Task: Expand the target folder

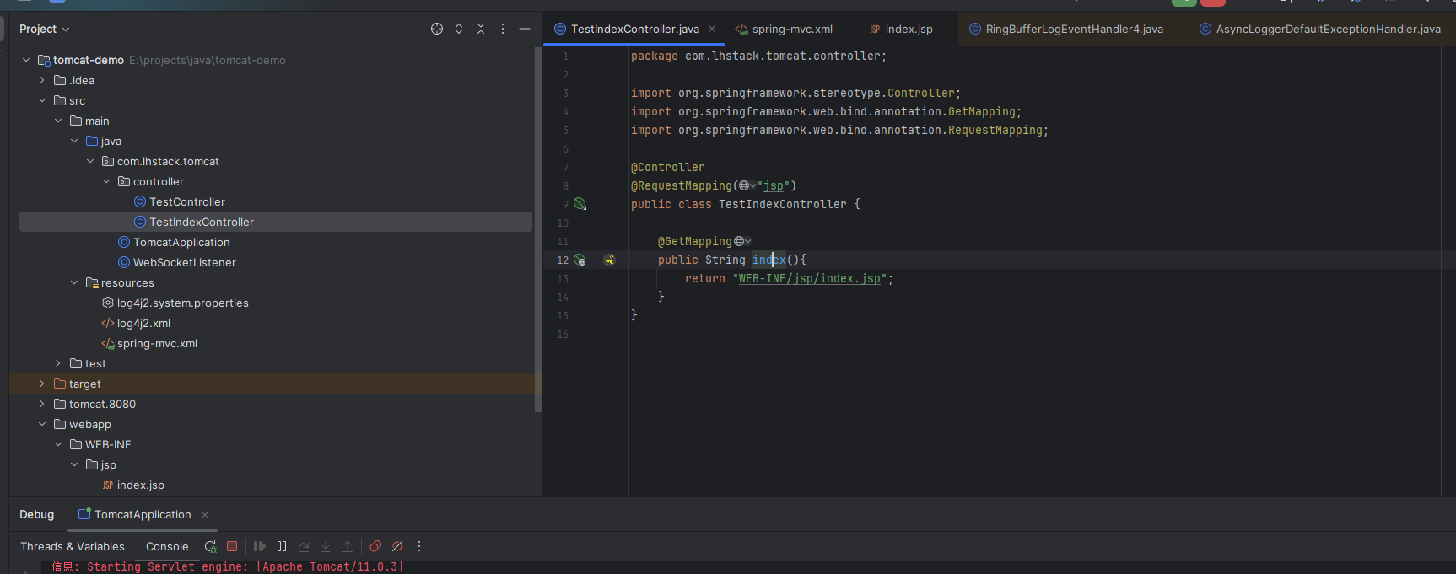Action: 42,384
